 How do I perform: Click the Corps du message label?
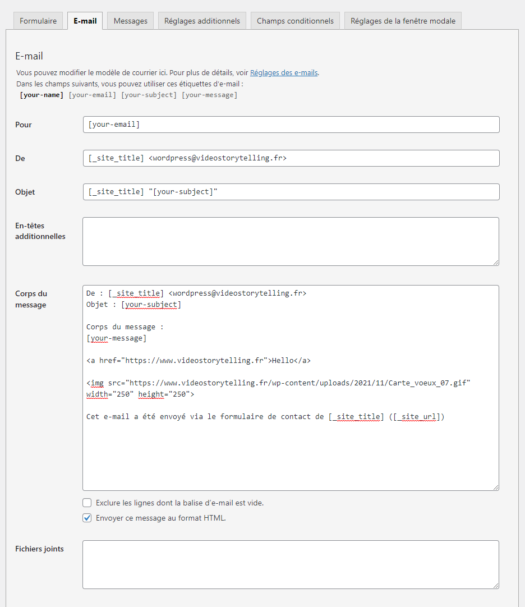31,299
